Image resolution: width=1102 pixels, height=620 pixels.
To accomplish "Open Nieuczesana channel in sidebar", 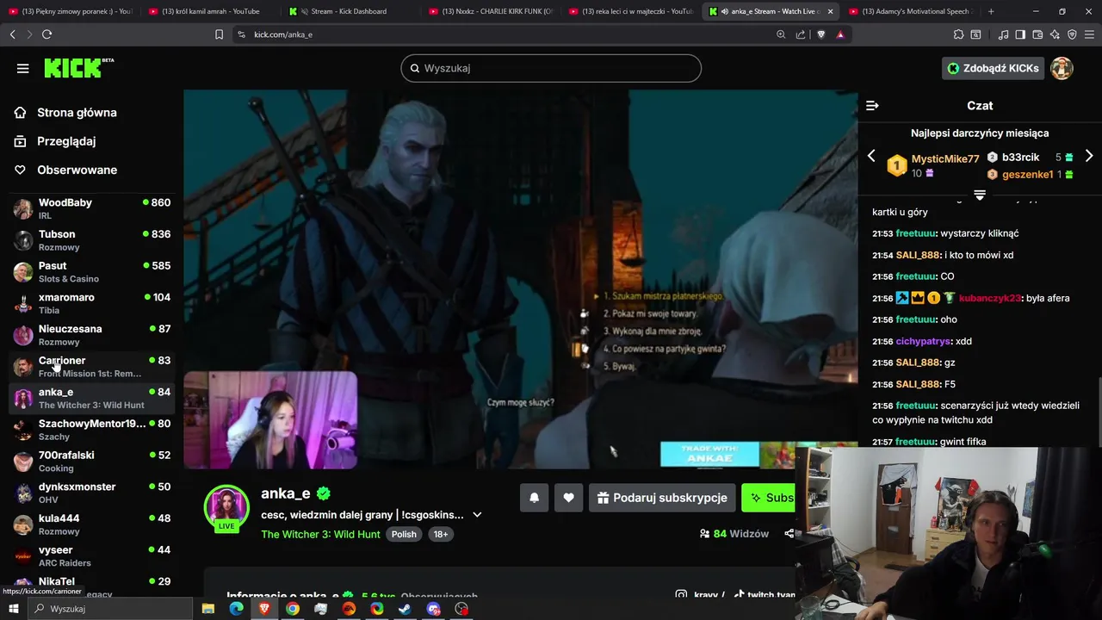I will pos(92,335).
